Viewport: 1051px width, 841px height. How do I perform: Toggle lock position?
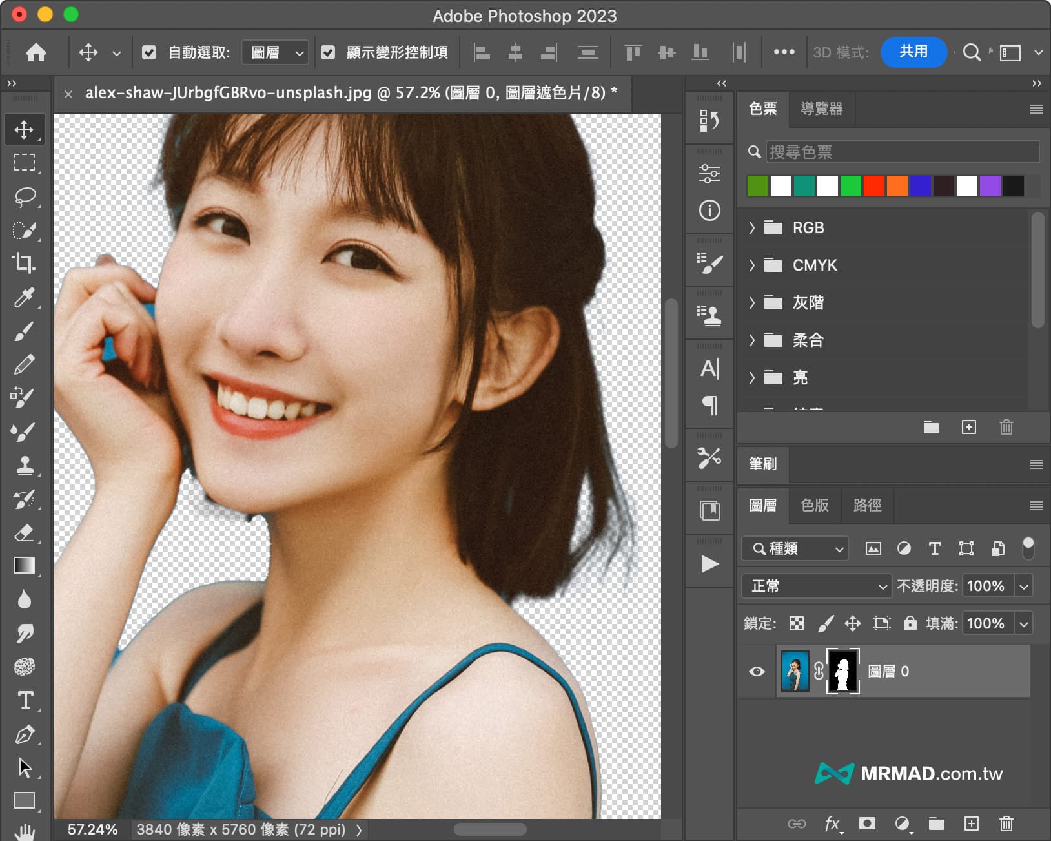tap(853, 623)
